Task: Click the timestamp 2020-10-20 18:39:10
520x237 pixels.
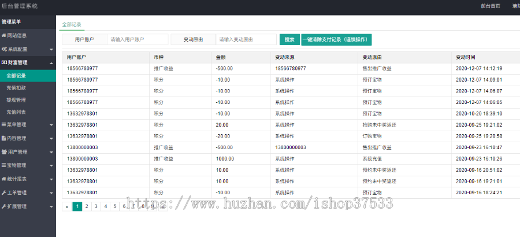Action: pos(479,114)
